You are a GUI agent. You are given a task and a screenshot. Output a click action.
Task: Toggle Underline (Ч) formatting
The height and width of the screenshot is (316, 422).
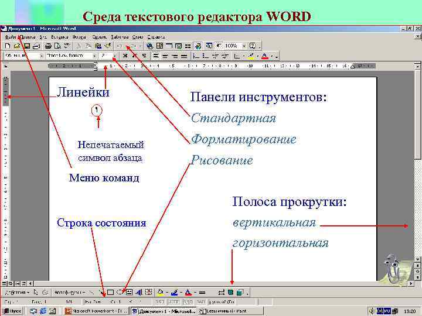click(145, 56)
